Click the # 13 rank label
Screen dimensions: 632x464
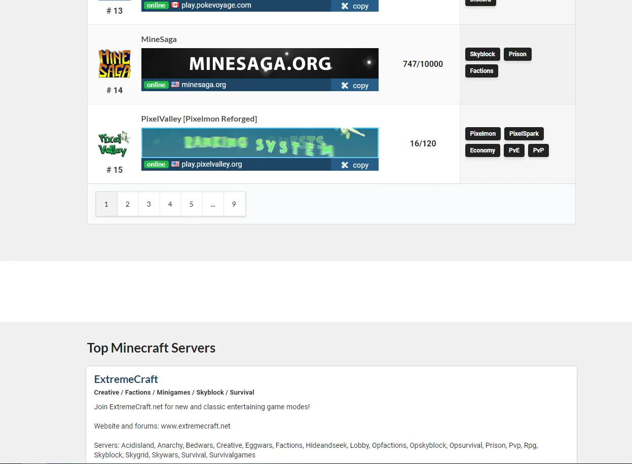tap(115, 11)
